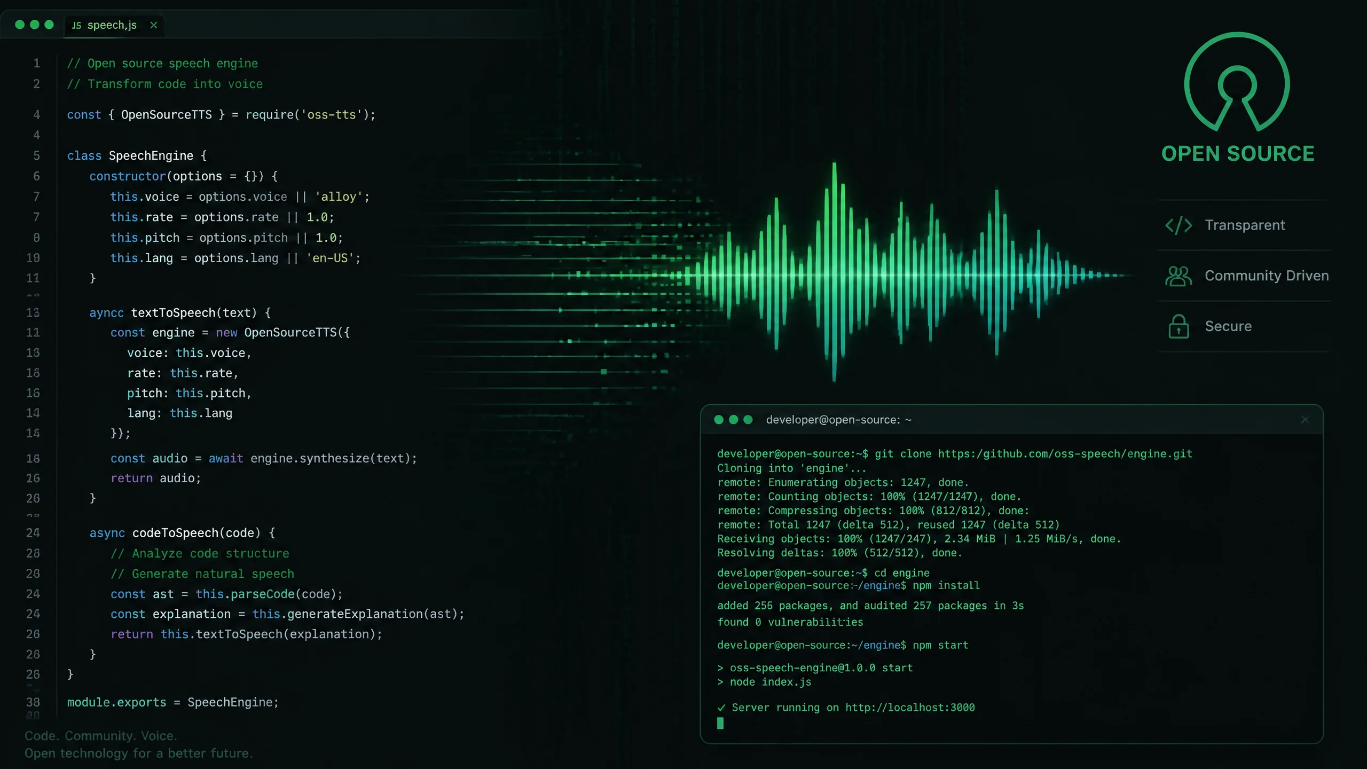Select the "Transparent" feature label

[1245, 225]
